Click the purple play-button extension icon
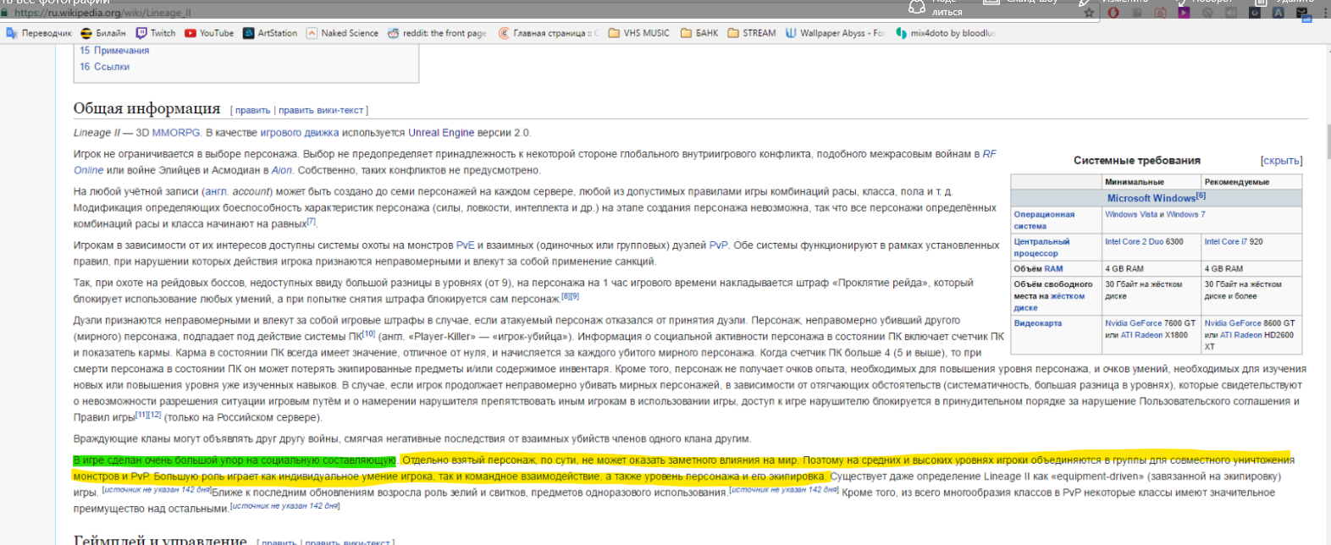 pos(1184,13)
